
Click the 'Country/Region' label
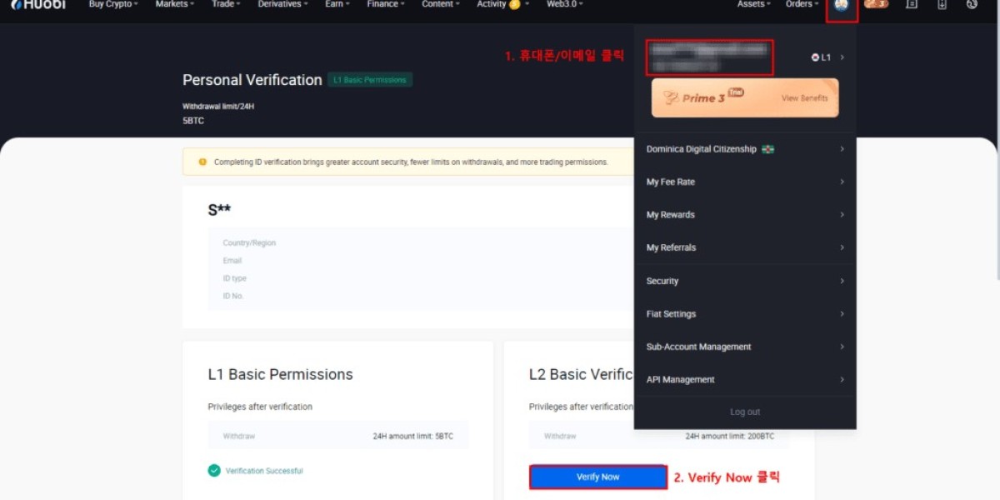tap(249, 243)
